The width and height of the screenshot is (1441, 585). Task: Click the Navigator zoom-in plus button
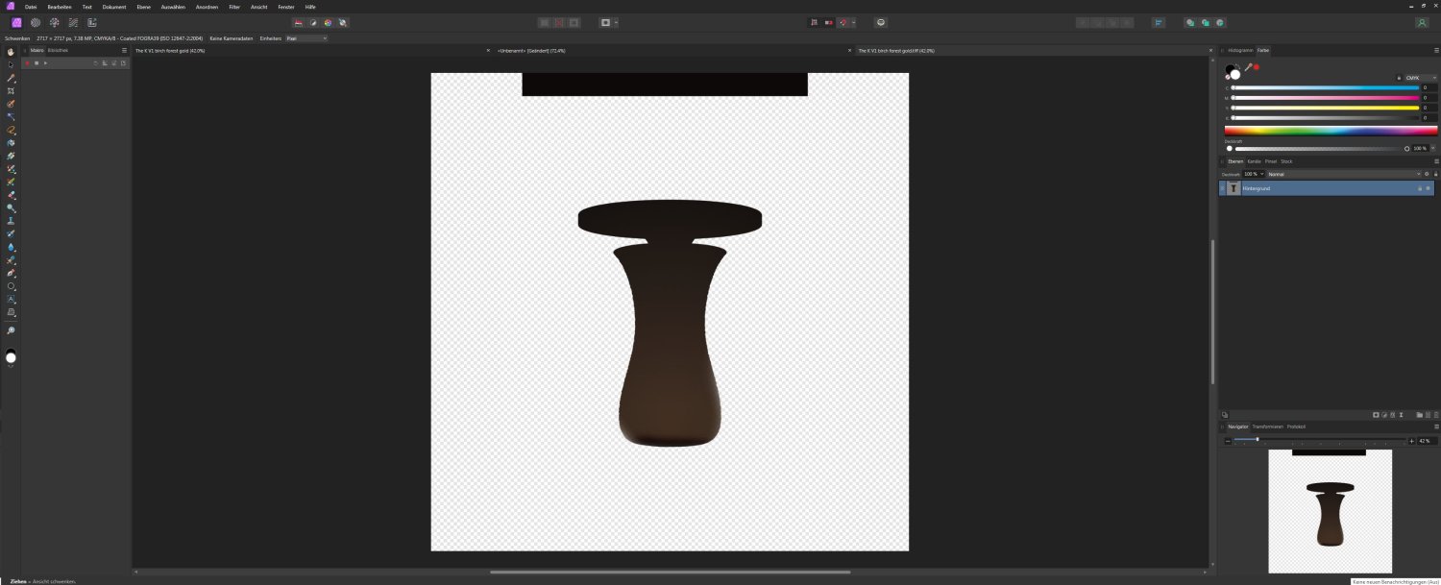[x=1411, y=440]
